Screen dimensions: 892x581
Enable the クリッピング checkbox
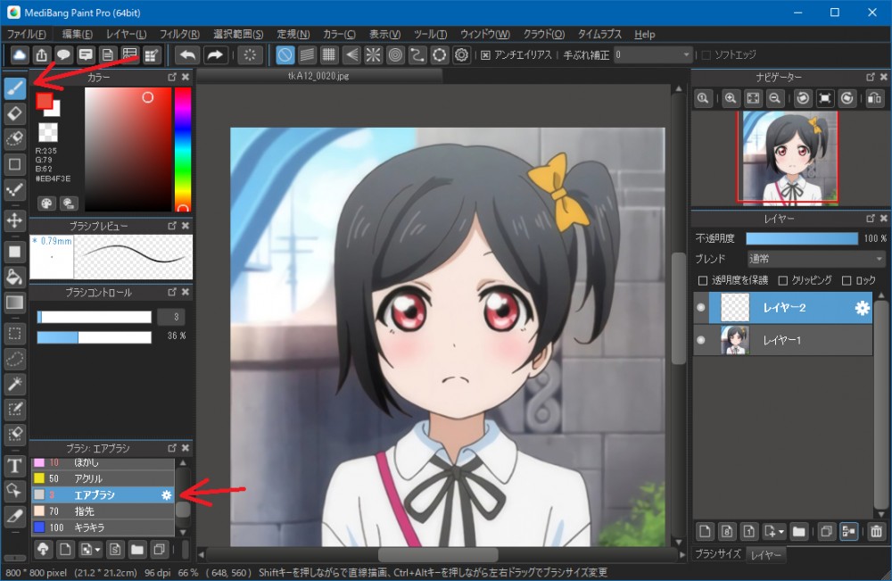(x=783, y=280)
